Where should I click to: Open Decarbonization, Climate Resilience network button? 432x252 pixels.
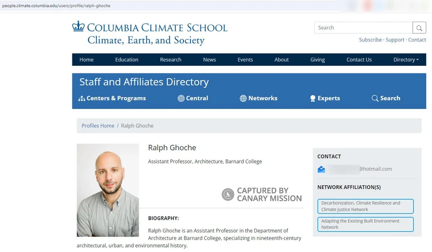(x=366, y=206)
